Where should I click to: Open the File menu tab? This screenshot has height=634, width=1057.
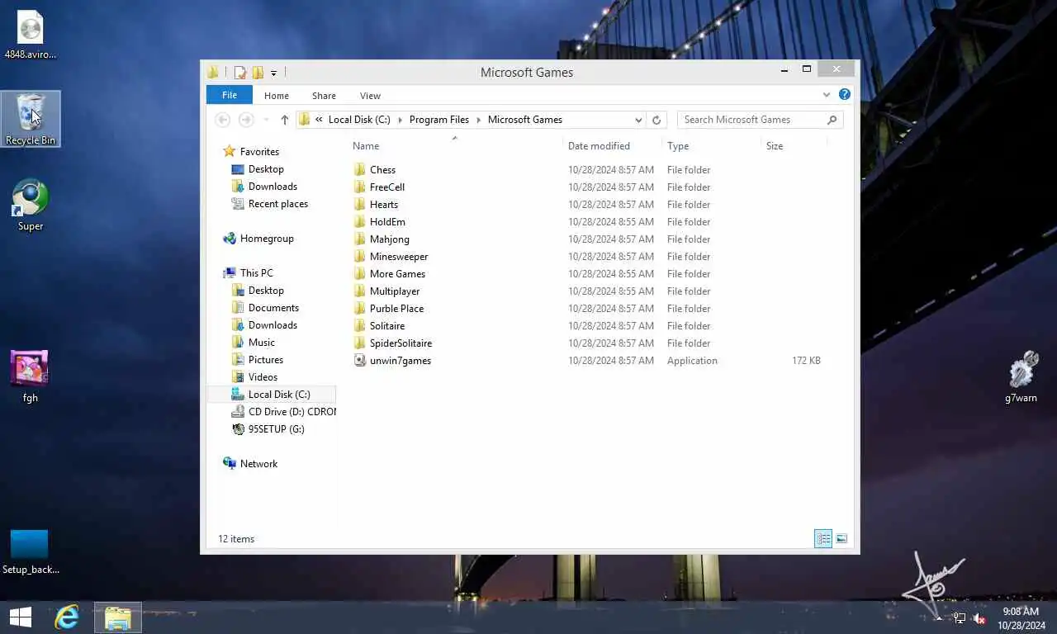tap(230, 95)
